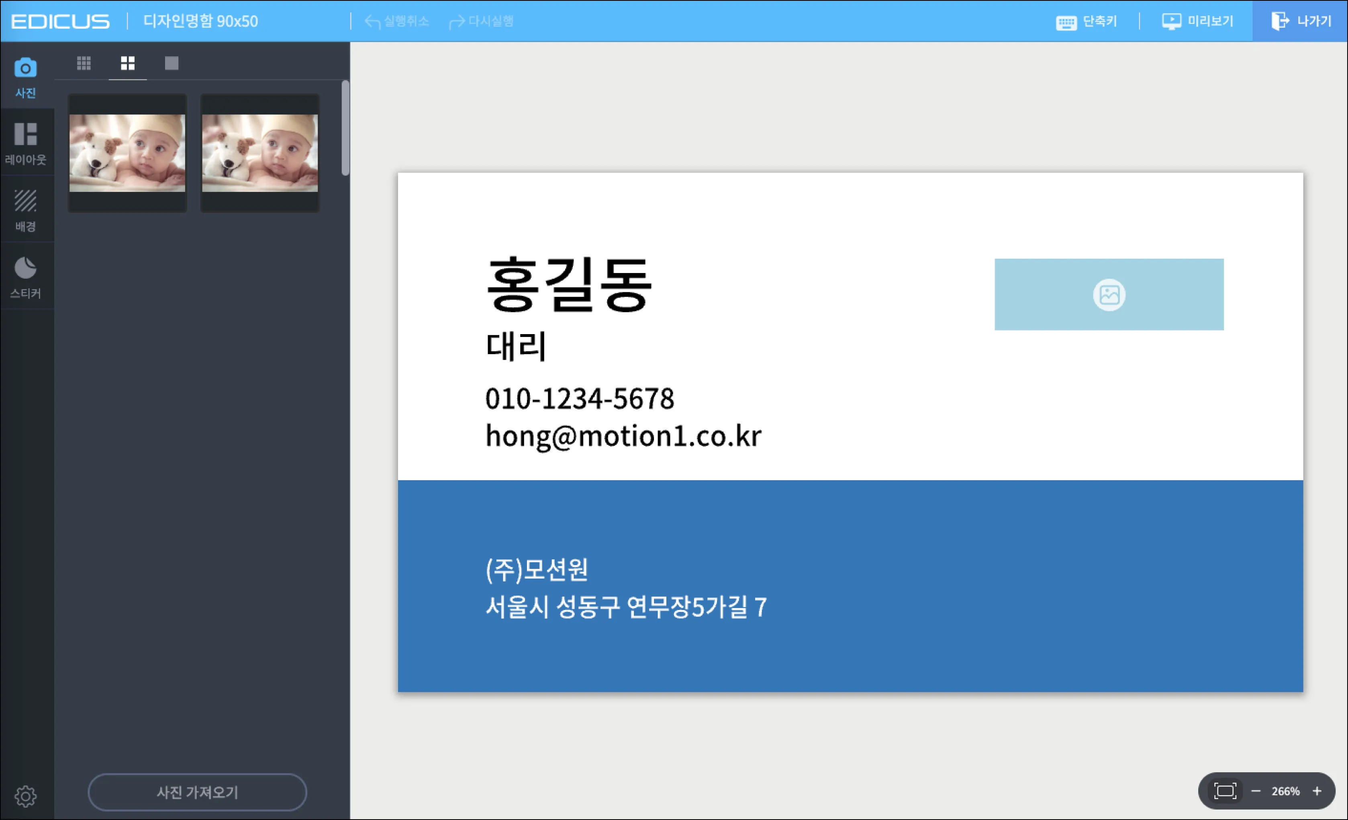
Task: Click 나가기 exit button
Action: coord(1301,21)
